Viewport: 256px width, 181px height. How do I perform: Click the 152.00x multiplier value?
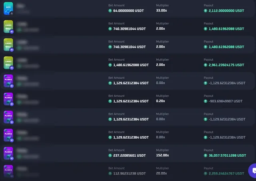pyautogui.click(x=162, y=155)
